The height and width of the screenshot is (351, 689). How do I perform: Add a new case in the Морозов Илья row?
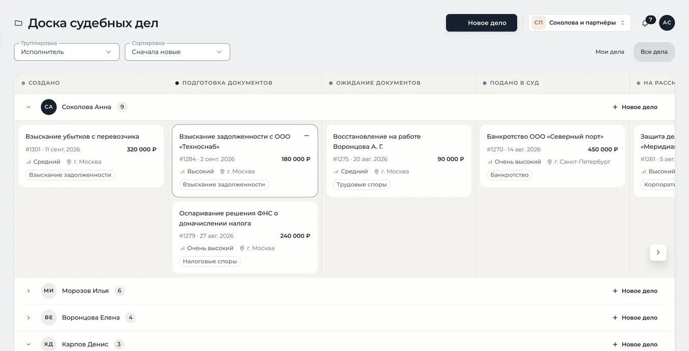635,291
